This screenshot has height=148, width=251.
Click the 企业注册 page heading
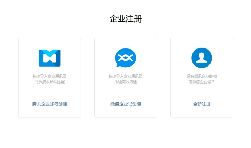(x=126, y=19)
